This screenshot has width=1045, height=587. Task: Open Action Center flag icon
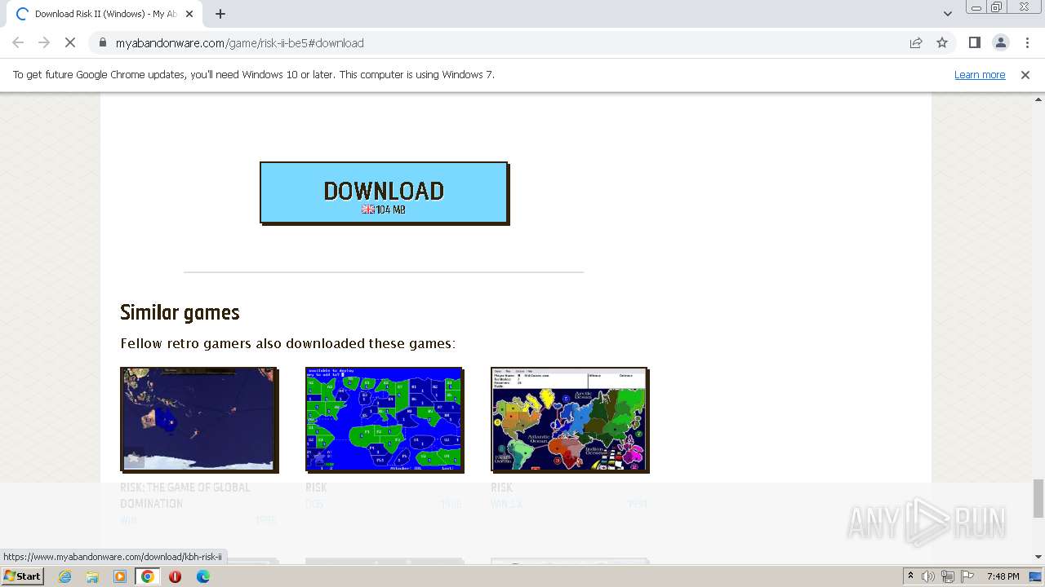click(x=967, y=576)
